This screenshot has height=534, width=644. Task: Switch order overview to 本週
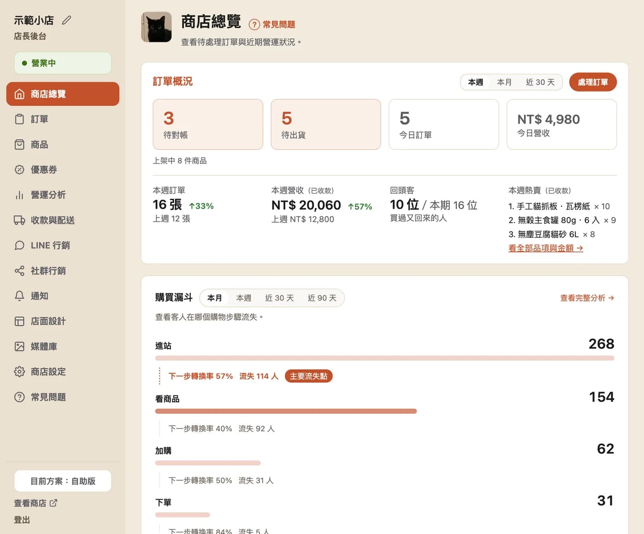(x=476, y=82)
